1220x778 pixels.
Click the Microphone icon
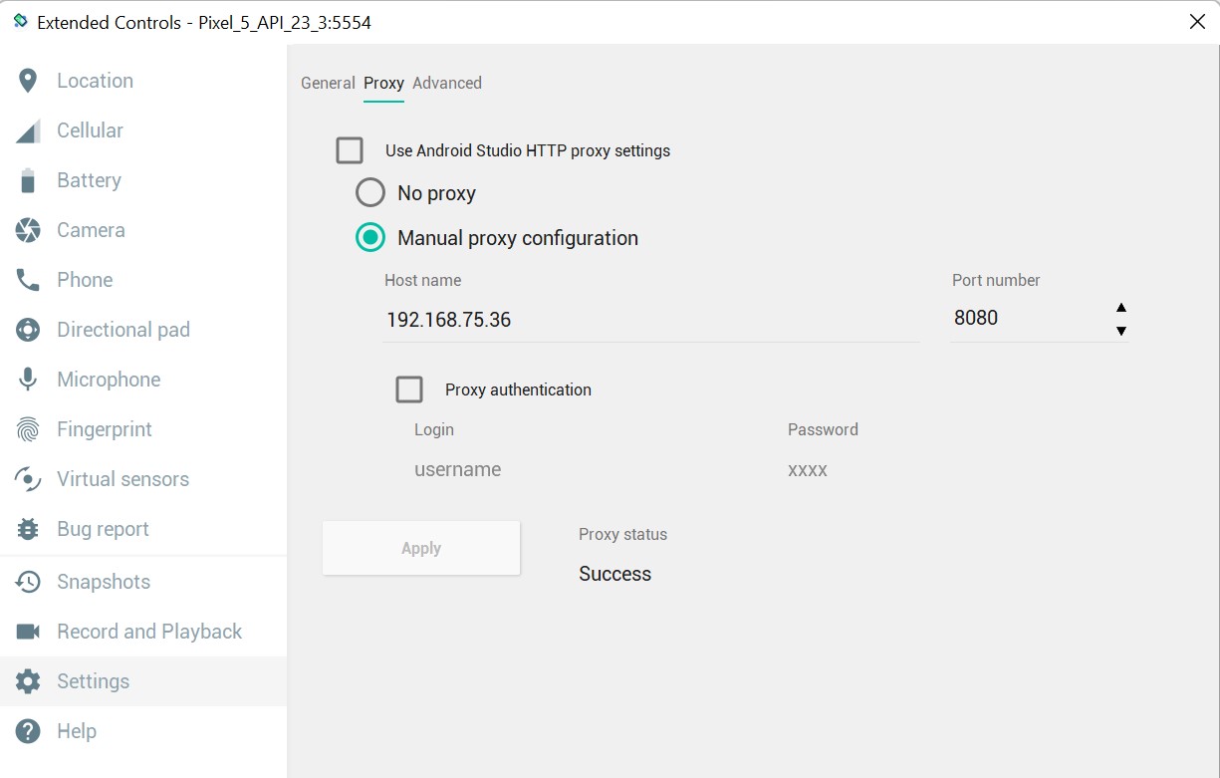pos(28,380)
